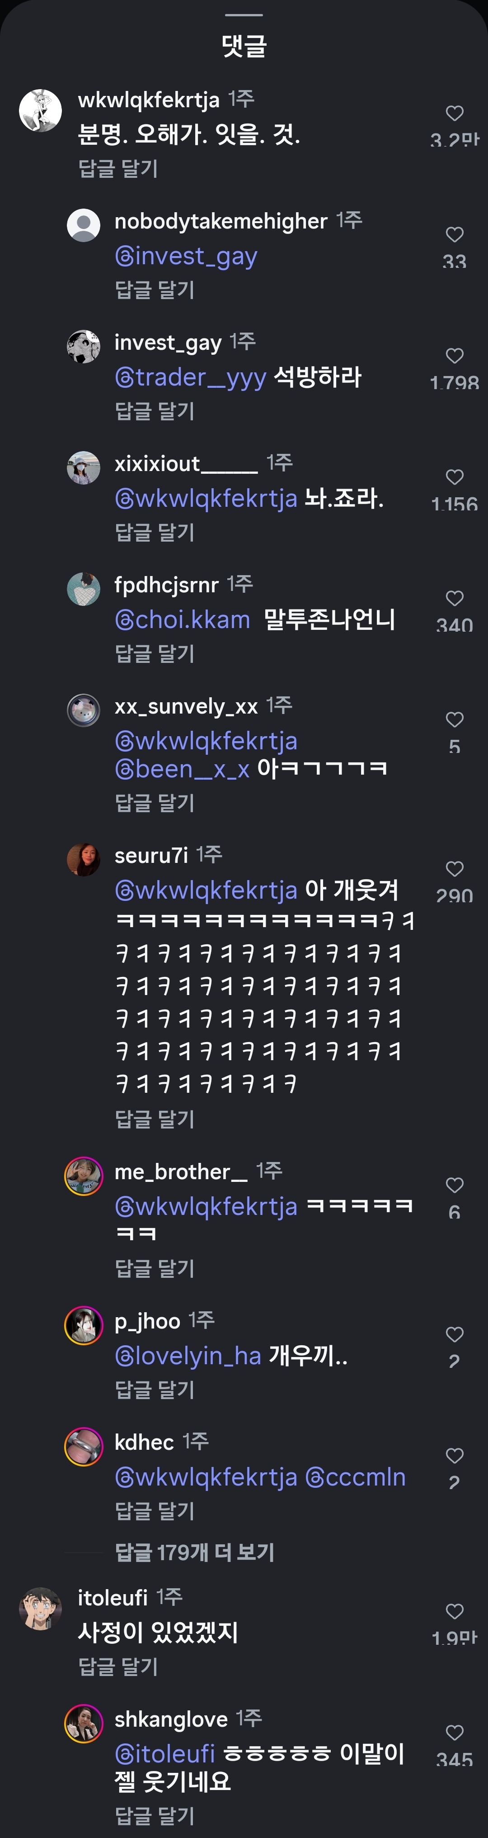This screenshot has width=488, height=1838.
Task: Open the @invest_gay mention link
Action: point(186,256)
